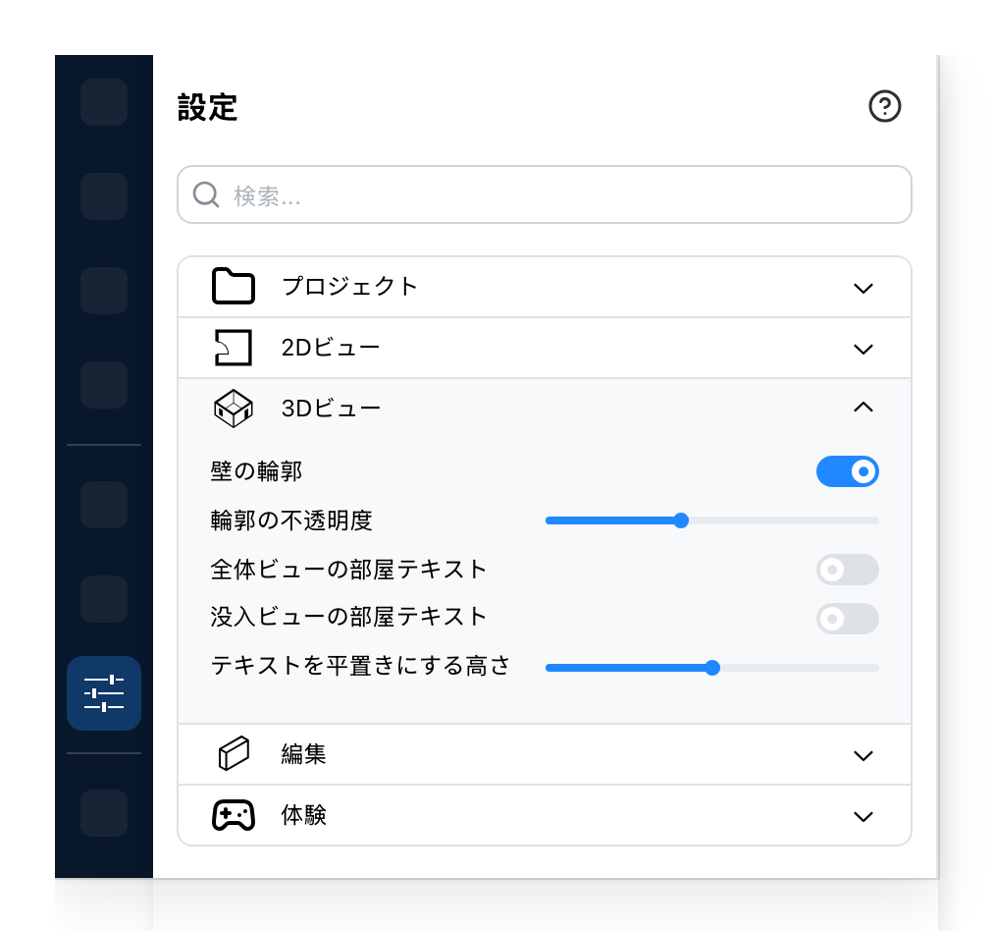Select the 3Dビュー header label
The image size is (993, 931).
tap(331, 409)
